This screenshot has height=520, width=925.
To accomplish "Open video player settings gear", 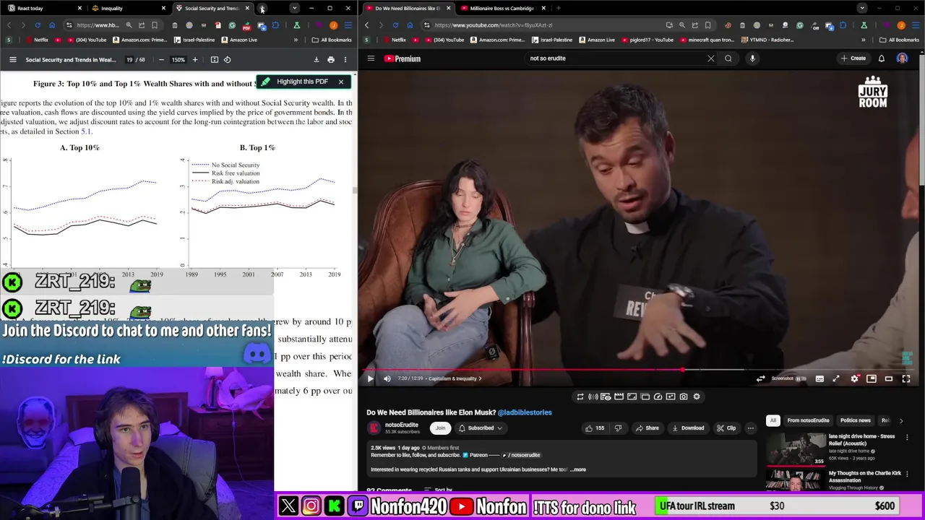I will click(854, 378).
